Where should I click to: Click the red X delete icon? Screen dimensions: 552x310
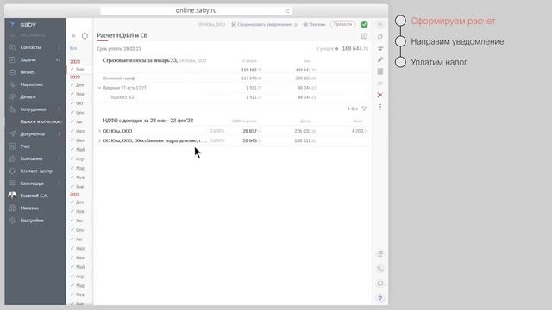click(x=379, y=95)
